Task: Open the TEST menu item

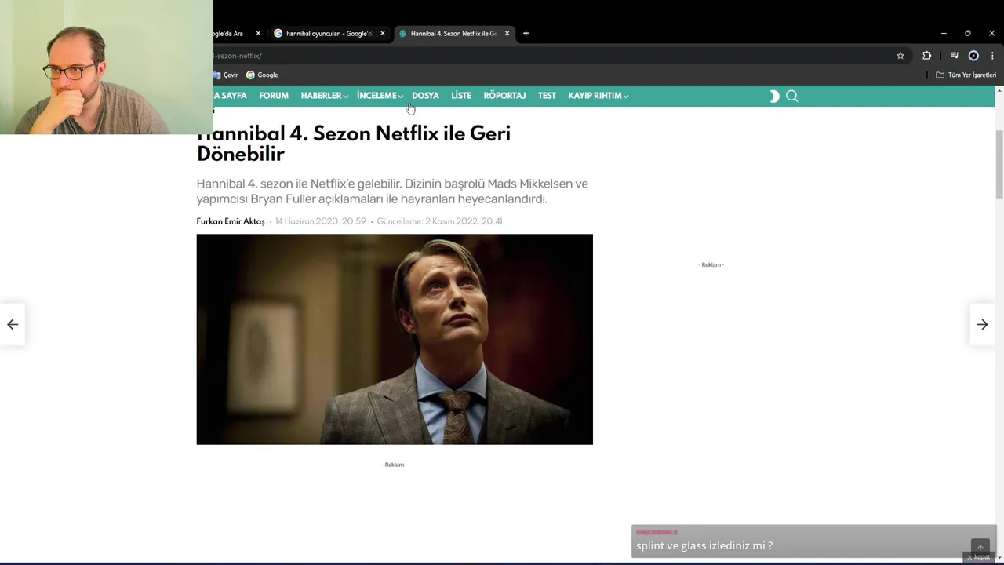Action: point(547,96)
